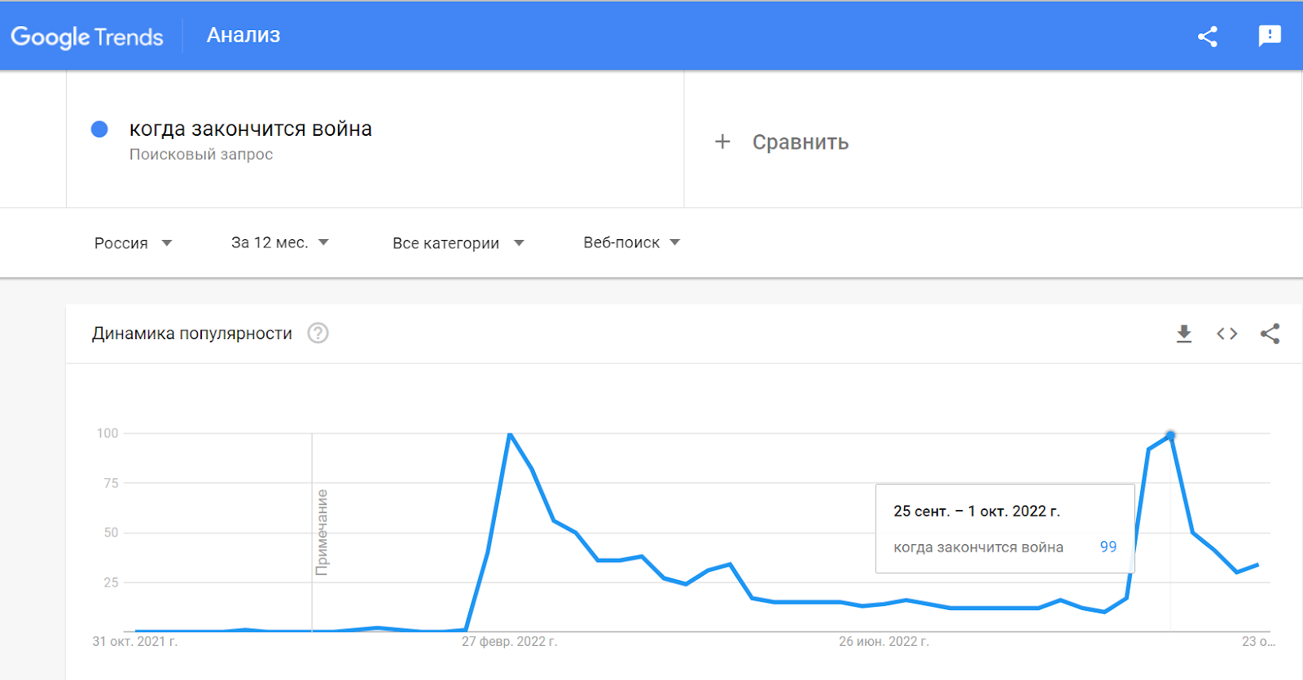This screenshot has width=1303, height=680.
Task: Click the peak data point at 25 сент.
Action: click(x=1170, y=435)
